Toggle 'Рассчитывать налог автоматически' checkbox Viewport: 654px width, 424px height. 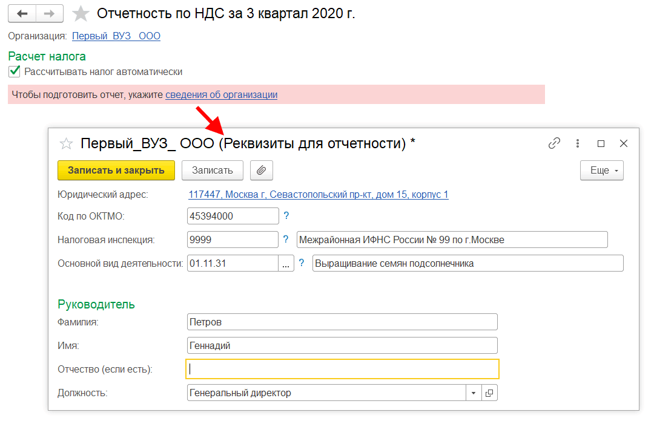click(x=15, y=71)
